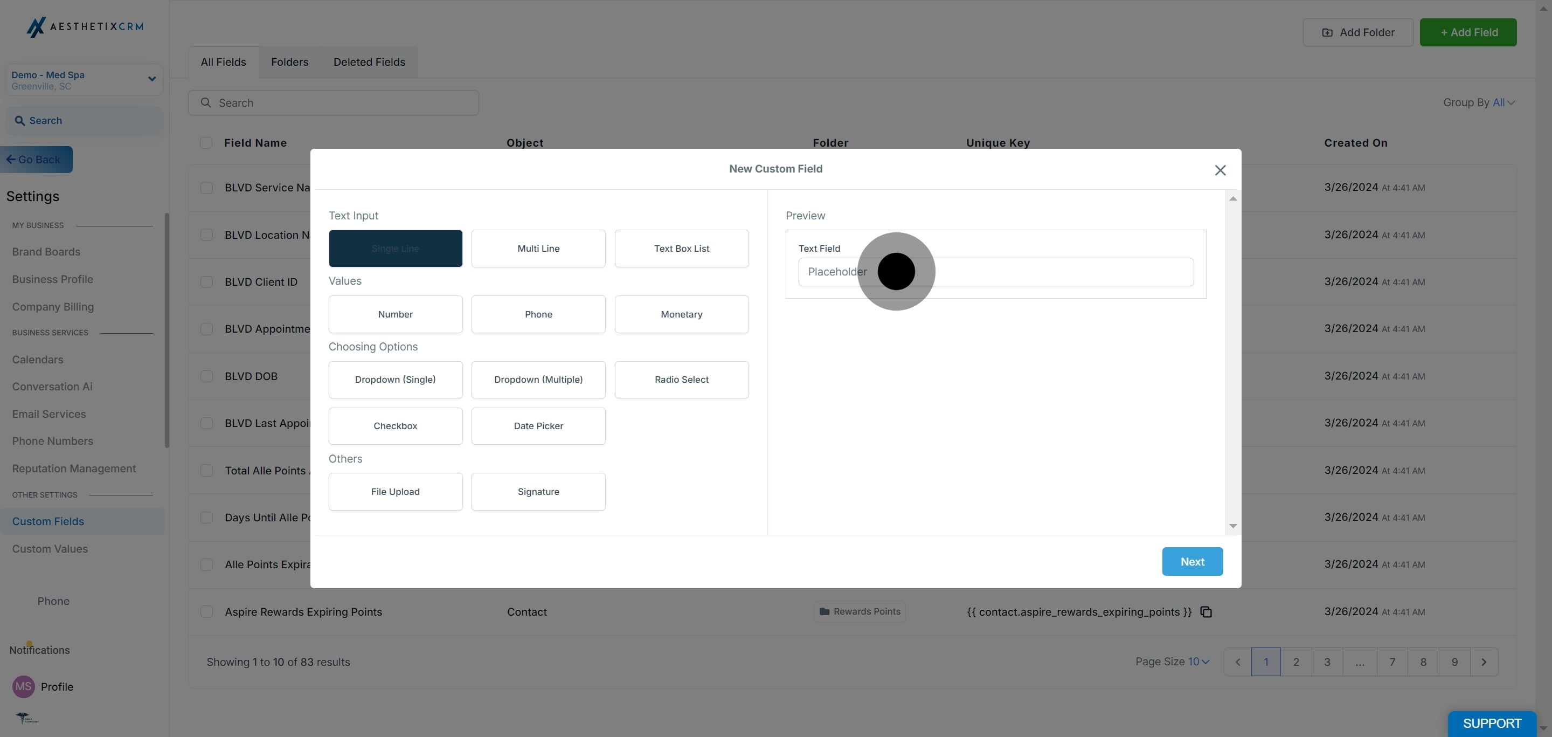Go to next page arrow
This screenshot has height=737, width=1552.
tap(1484, 662)
